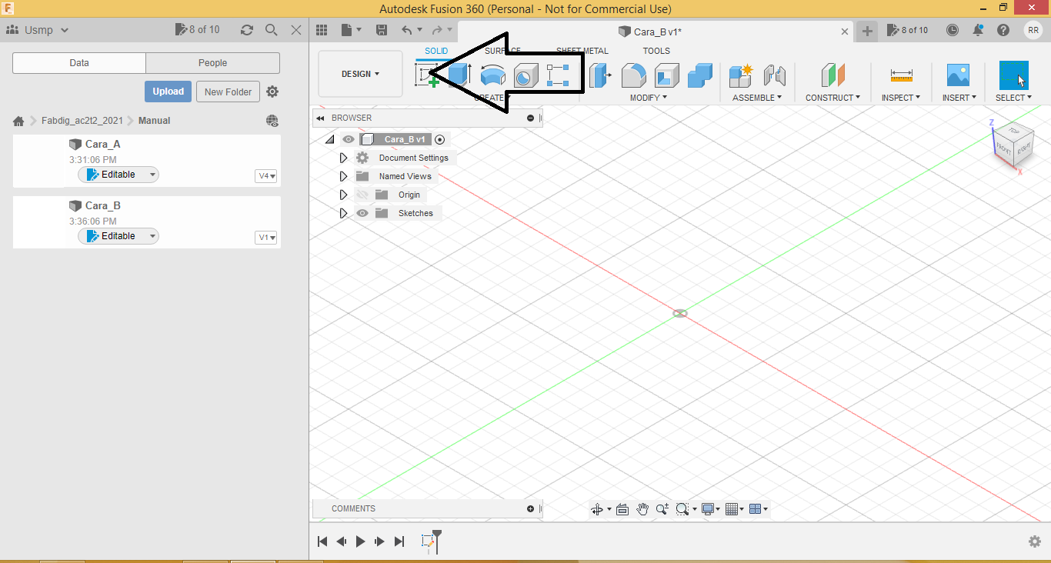Screen dimensions: 1051x563
Task: Open timeline settings gear
Action: pyautogui.click(x=1035, y=541)
